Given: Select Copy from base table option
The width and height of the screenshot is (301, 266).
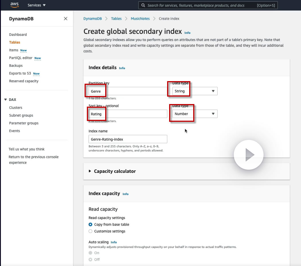Looking at the screenshot, I should coord(91,225).
